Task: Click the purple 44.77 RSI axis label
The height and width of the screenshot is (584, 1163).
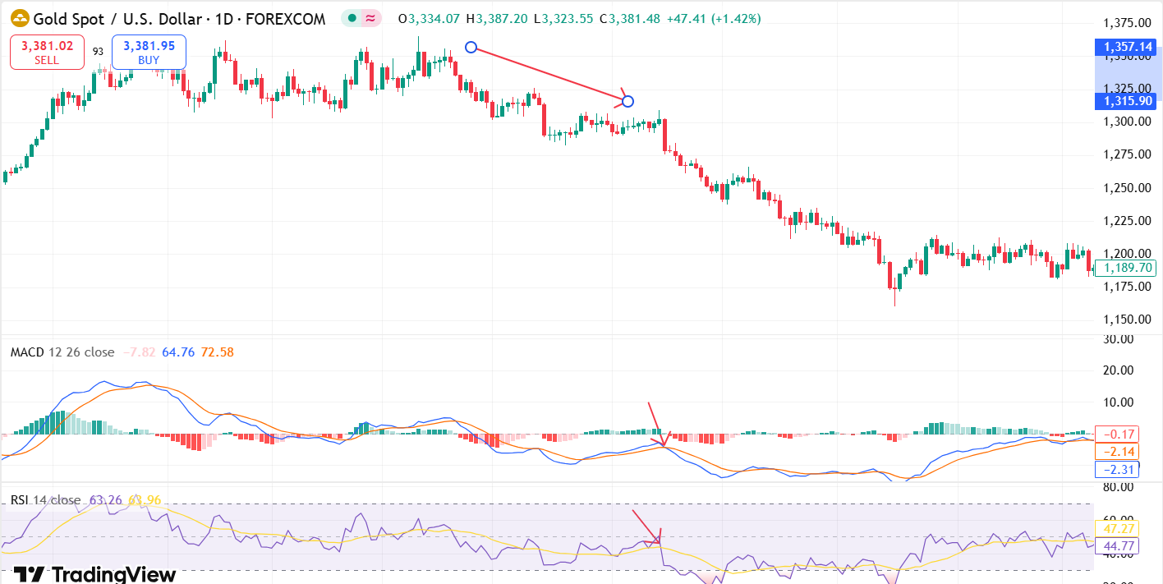Action: coord(1117,546)
